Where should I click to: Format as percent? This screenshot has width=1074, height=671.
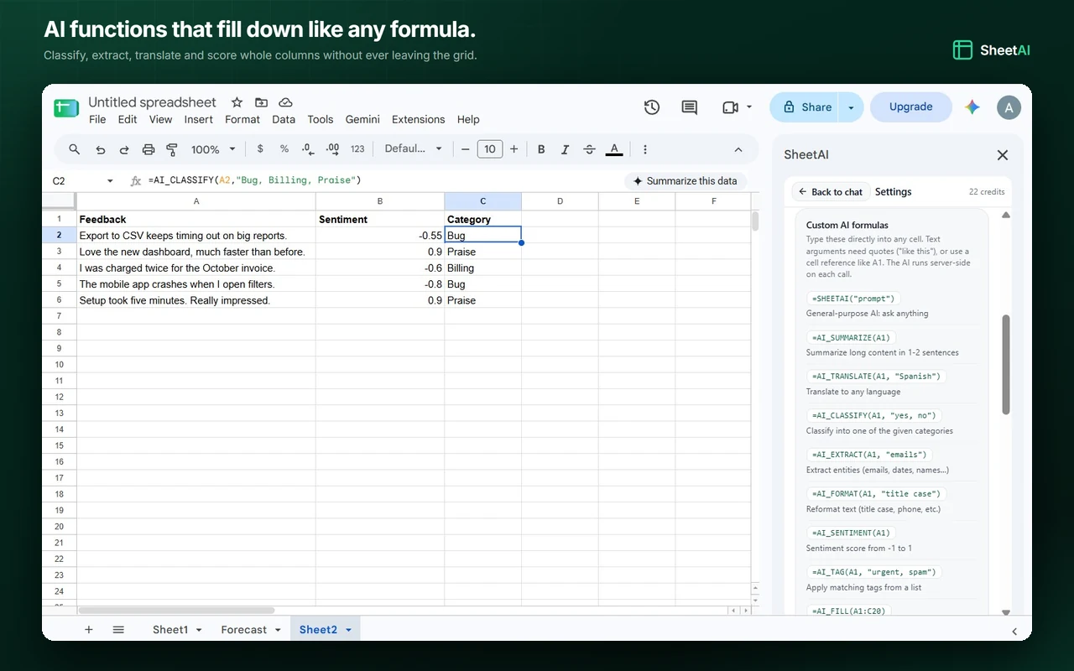coord(284,149)
